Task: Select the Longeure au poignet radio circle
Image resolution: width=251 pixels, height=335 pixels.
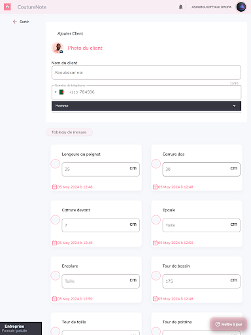Action: coord(56,164)
